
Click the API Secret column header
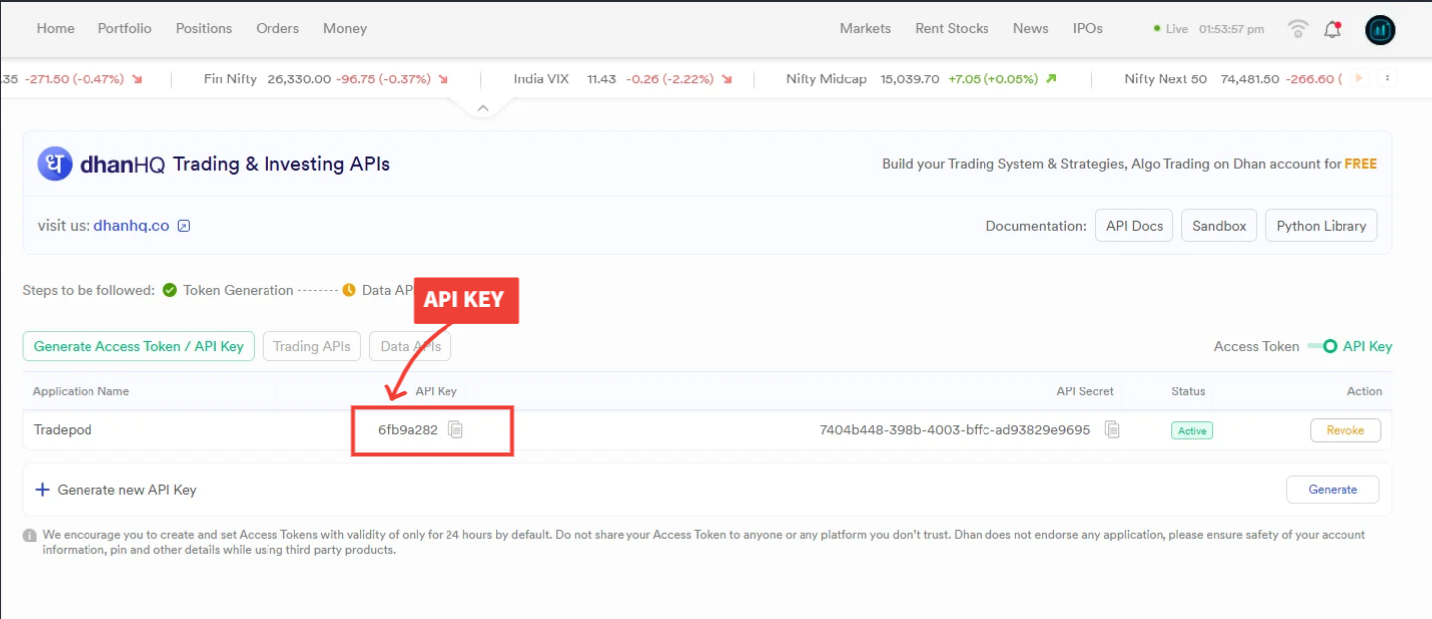click(x=1085, y=391)
